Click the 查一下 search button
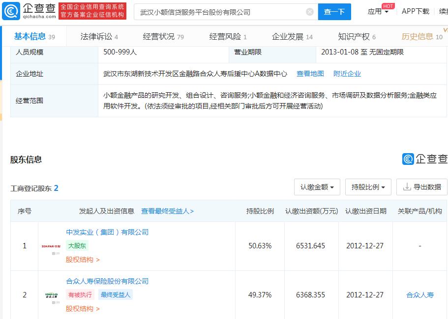The height and width of the screenshot is (319, 448). tap(334, 12)
